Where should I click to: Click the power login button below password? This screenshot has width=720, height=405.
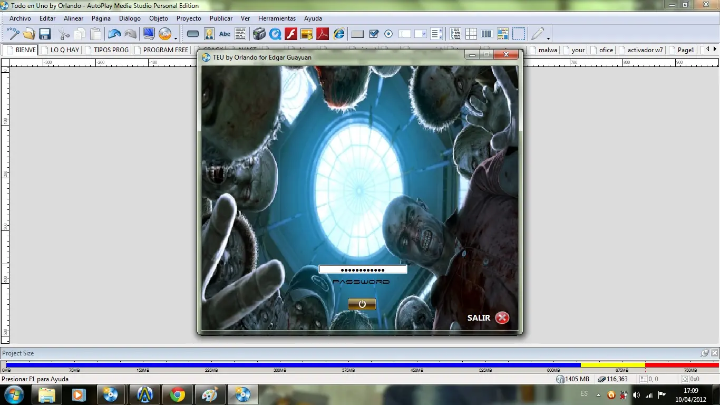pos(362,304)
